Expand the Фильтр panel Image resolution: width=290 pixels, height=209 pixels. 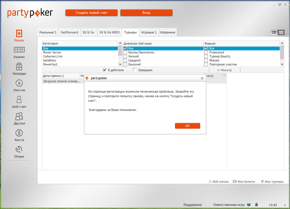[225, 70]
